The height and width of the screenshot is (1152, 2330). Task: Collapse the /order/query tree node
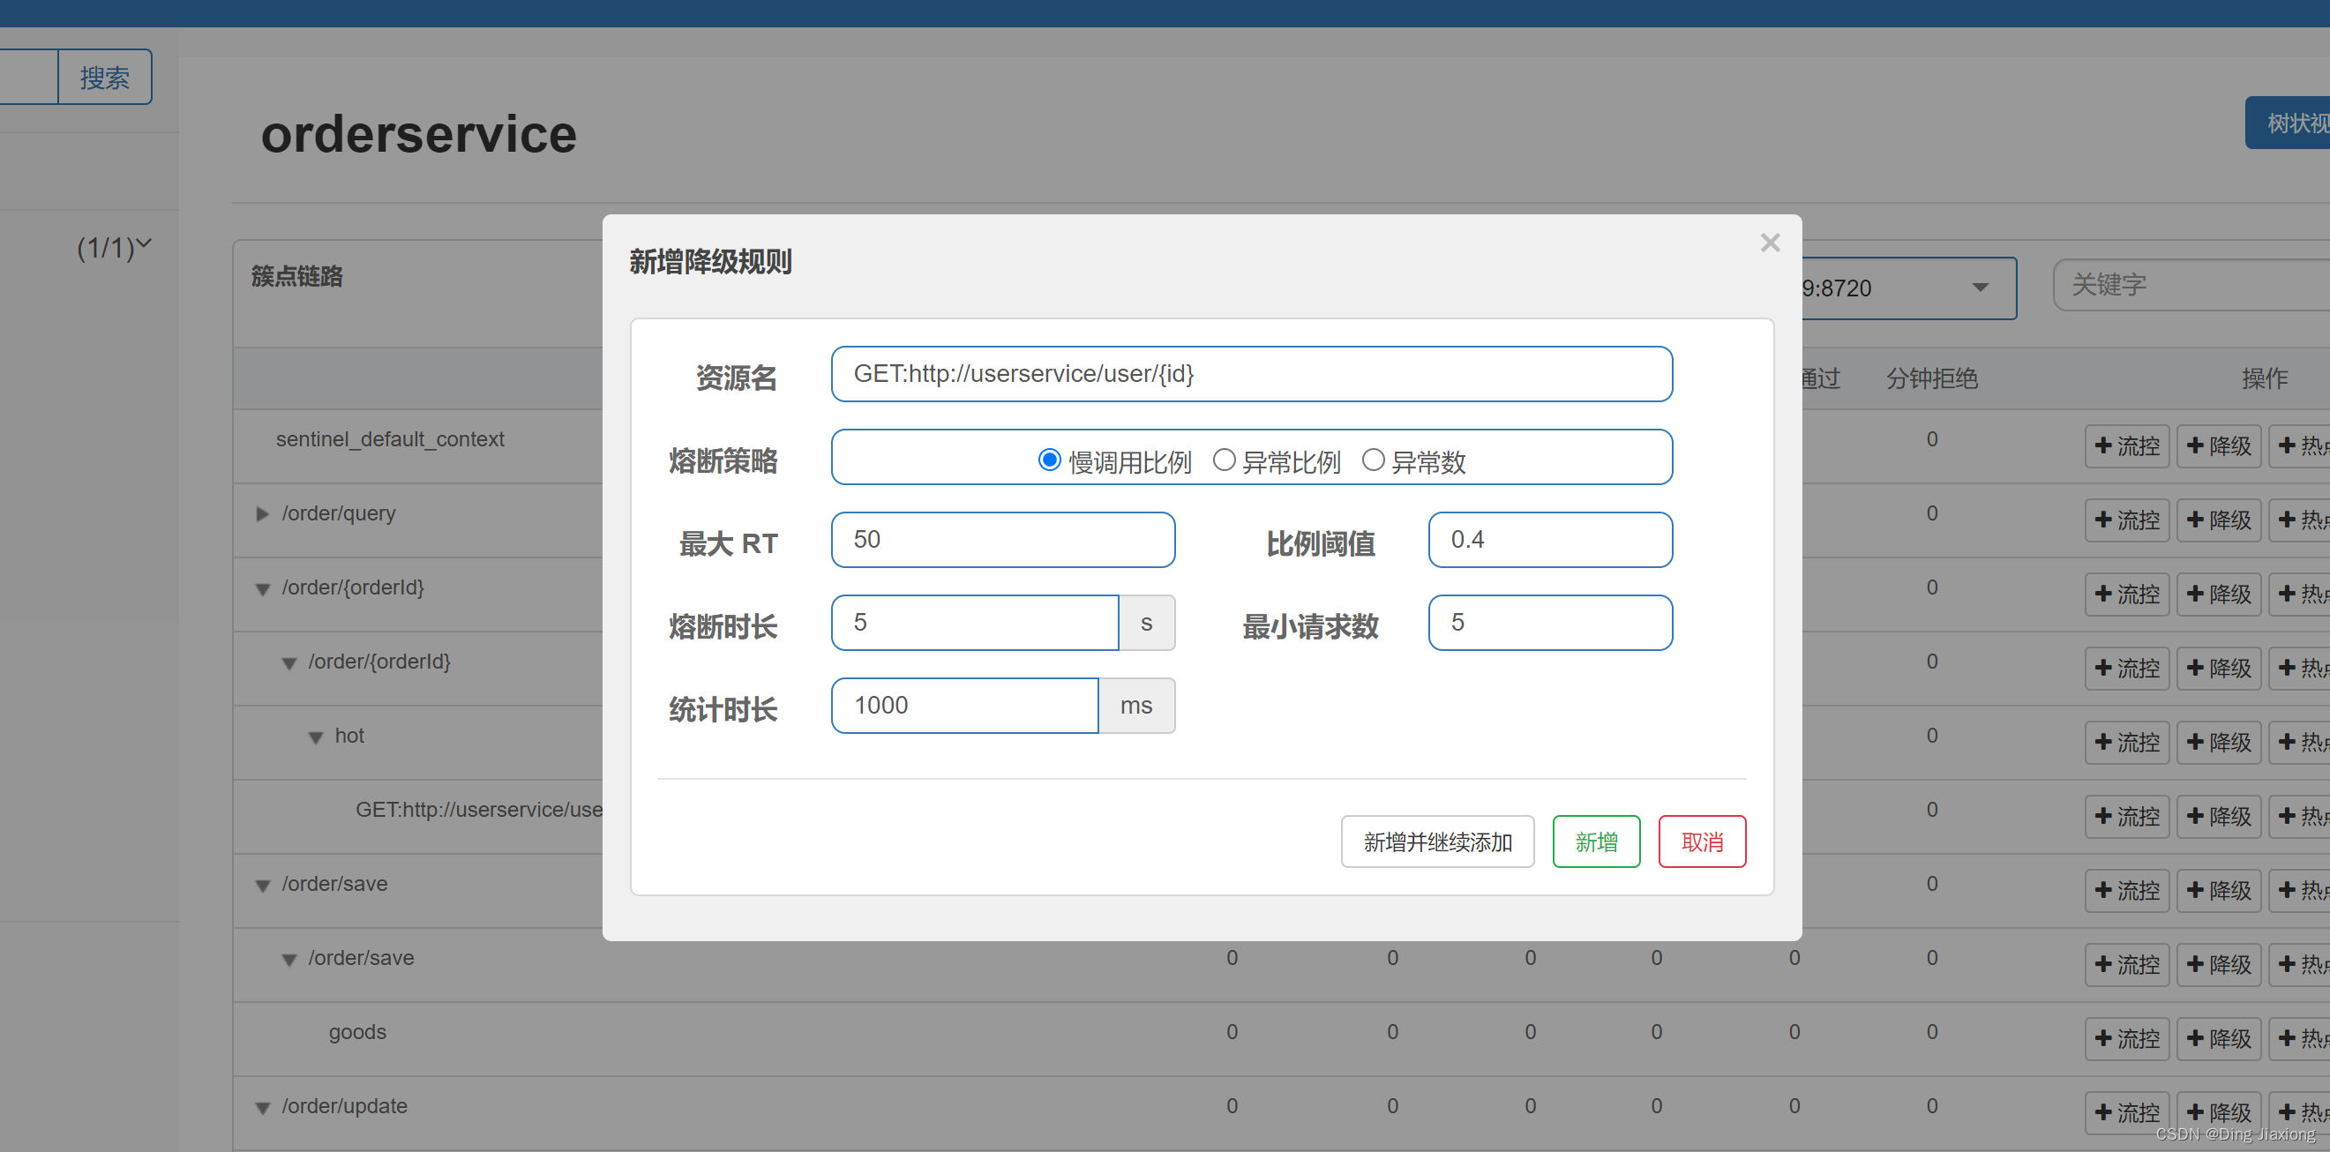[262, 513]
